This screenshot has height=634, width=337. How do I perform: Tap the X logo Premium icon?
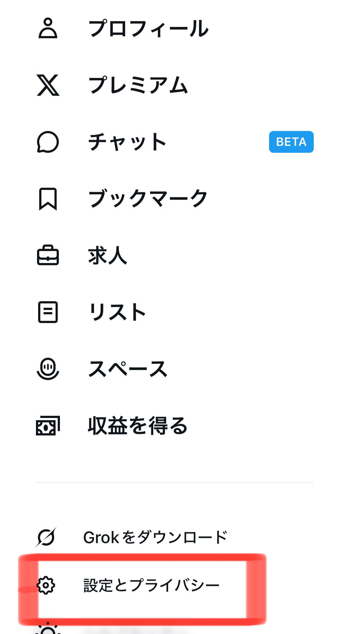[x=48, y=85]
